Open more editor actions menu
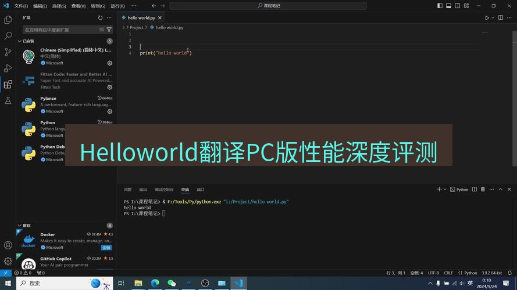 point(509,18)
